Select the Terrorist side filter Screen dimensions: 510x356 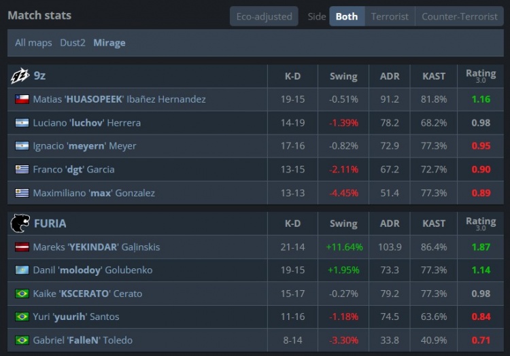(x=390, y=16)
